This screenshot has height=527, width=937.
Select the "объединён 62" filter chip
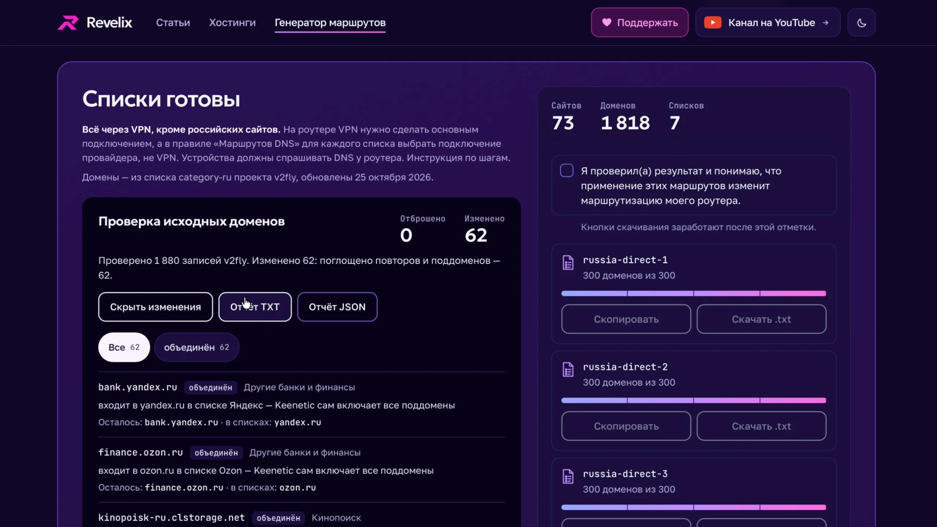click(197, 347)
